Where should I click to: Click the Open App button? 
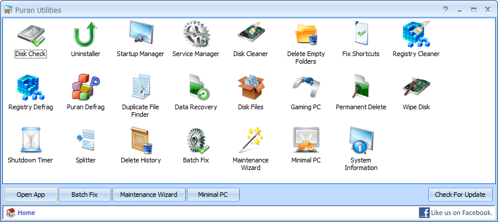click(x=31, y=195)
